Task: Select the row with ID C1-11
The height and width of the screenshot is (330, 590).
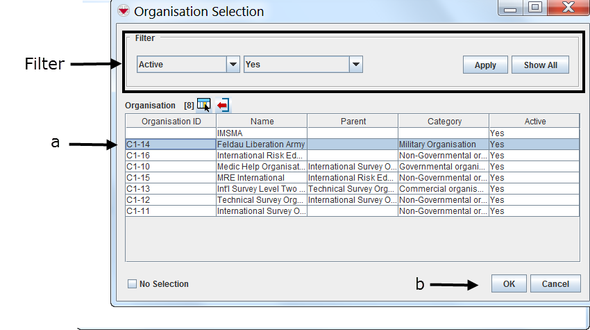Action: click(x=171, y=211)
